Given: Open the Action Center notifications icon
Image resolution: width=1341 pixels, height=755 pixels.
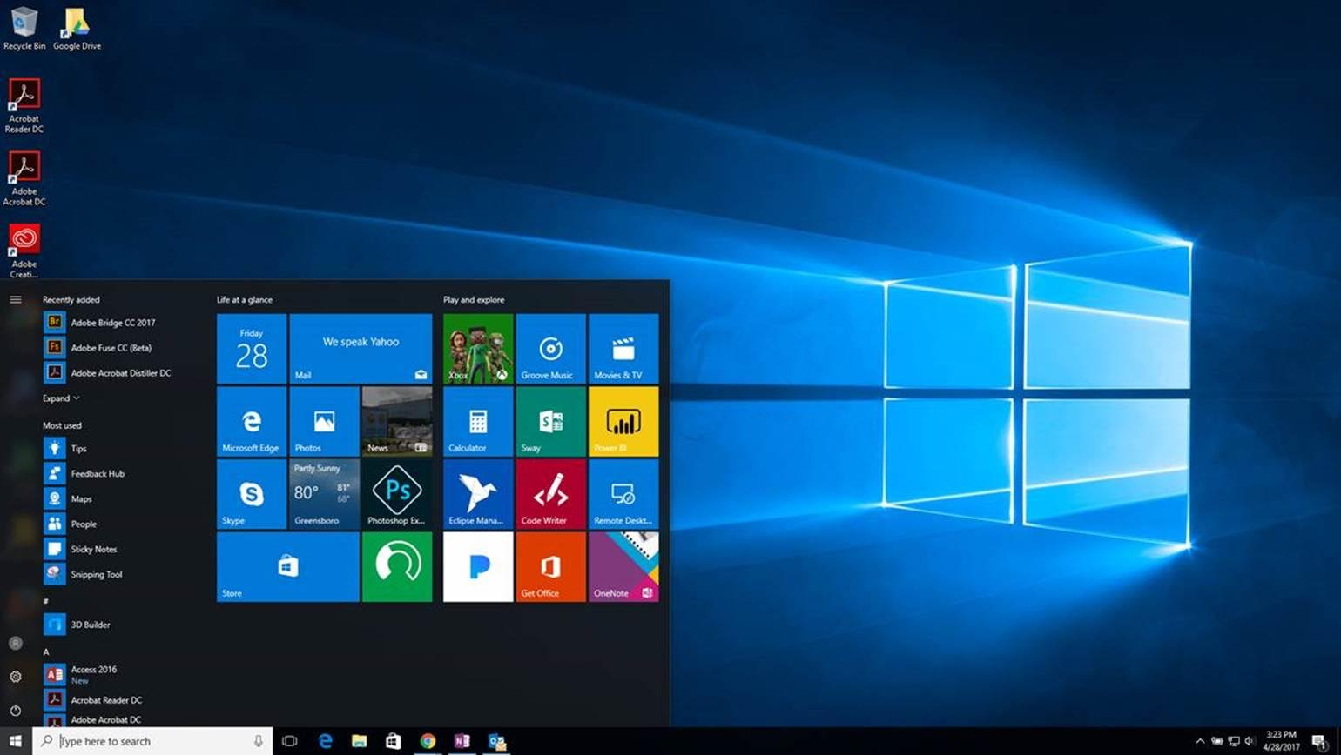Looking at the screenshot, I should 1320,741.
